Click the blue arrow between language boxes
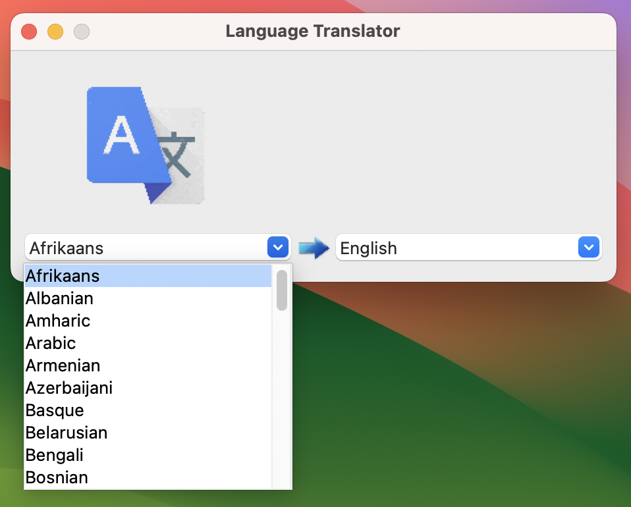Viewport: 631px width, 507px height. [314, 248]
